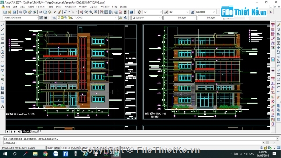The image size is (281, 158).
Task: Open the Modify menu
Action: [x=83, y=7]
